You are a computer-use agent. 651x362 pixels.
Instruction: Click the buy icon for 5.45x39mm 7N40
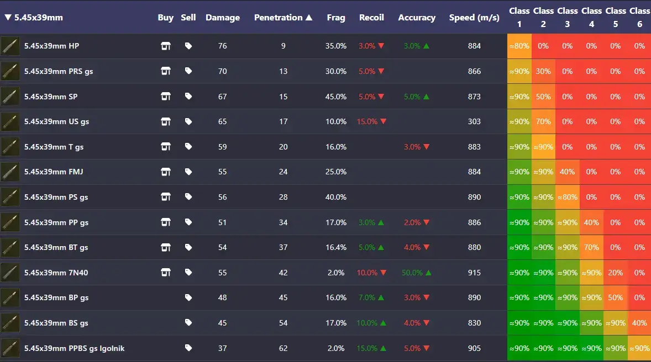(x=166, y=273)
